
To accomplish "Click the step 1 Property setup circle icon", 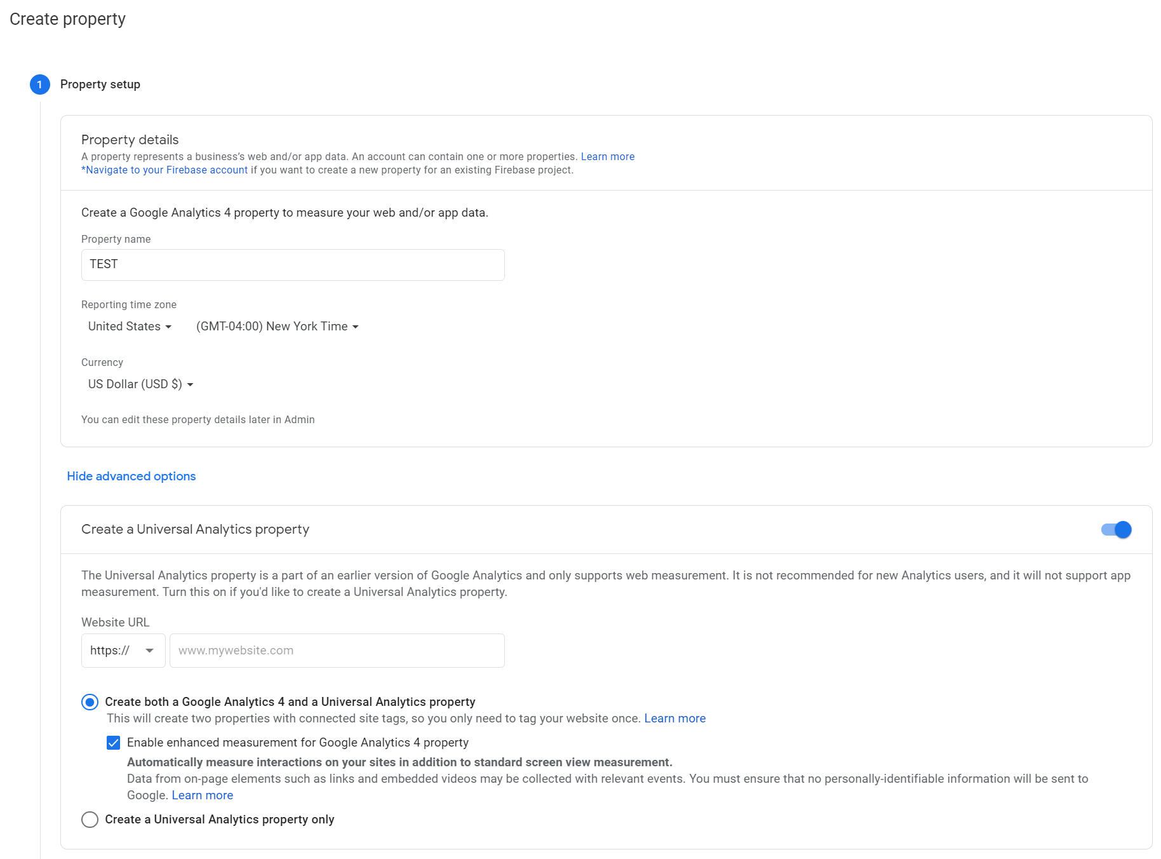I will coord(39,85).
